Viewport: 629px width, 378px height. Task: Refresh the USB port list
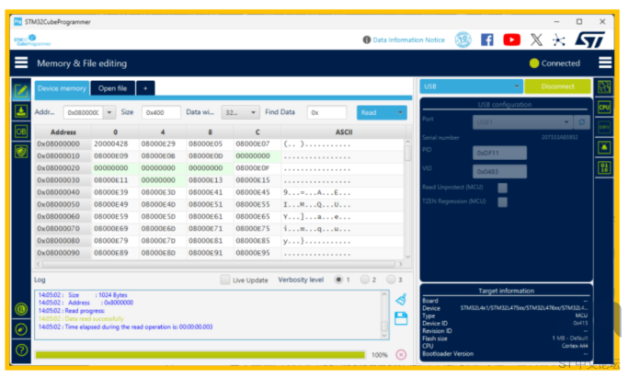pyautogui.click(x=582, y=122)
